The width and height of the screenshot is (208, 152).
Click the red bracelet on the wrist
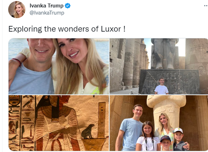[x=17, y=61]
